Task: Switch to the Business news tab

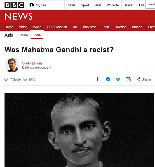Action: 90,27
